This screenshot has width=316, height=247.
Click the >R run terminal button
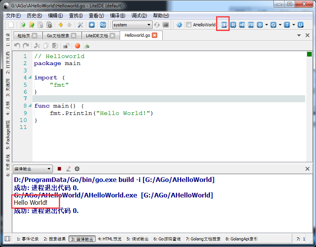(242, 25)
